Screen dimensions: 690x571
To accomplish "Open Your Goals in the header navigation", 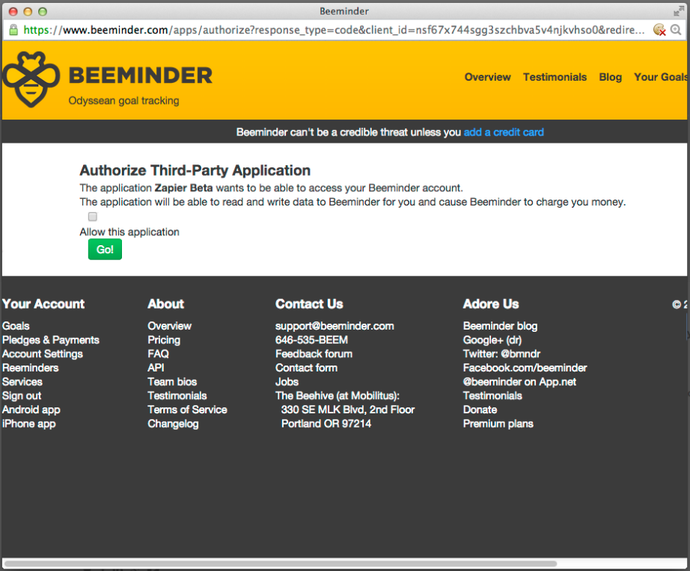I will 661,77.
